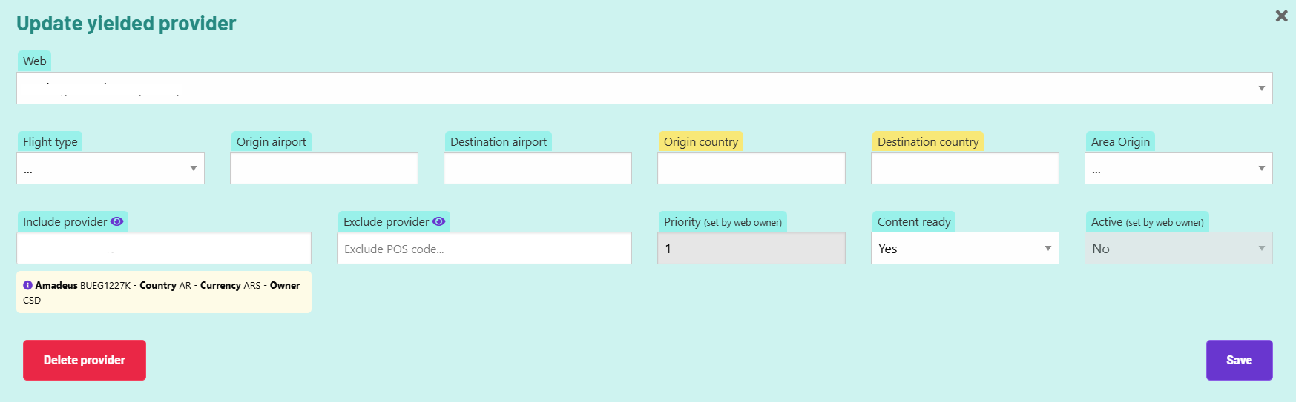Click the eye icon beside Include provider
This screenshot has height=402, width=1296.
(x=117, y=221)
